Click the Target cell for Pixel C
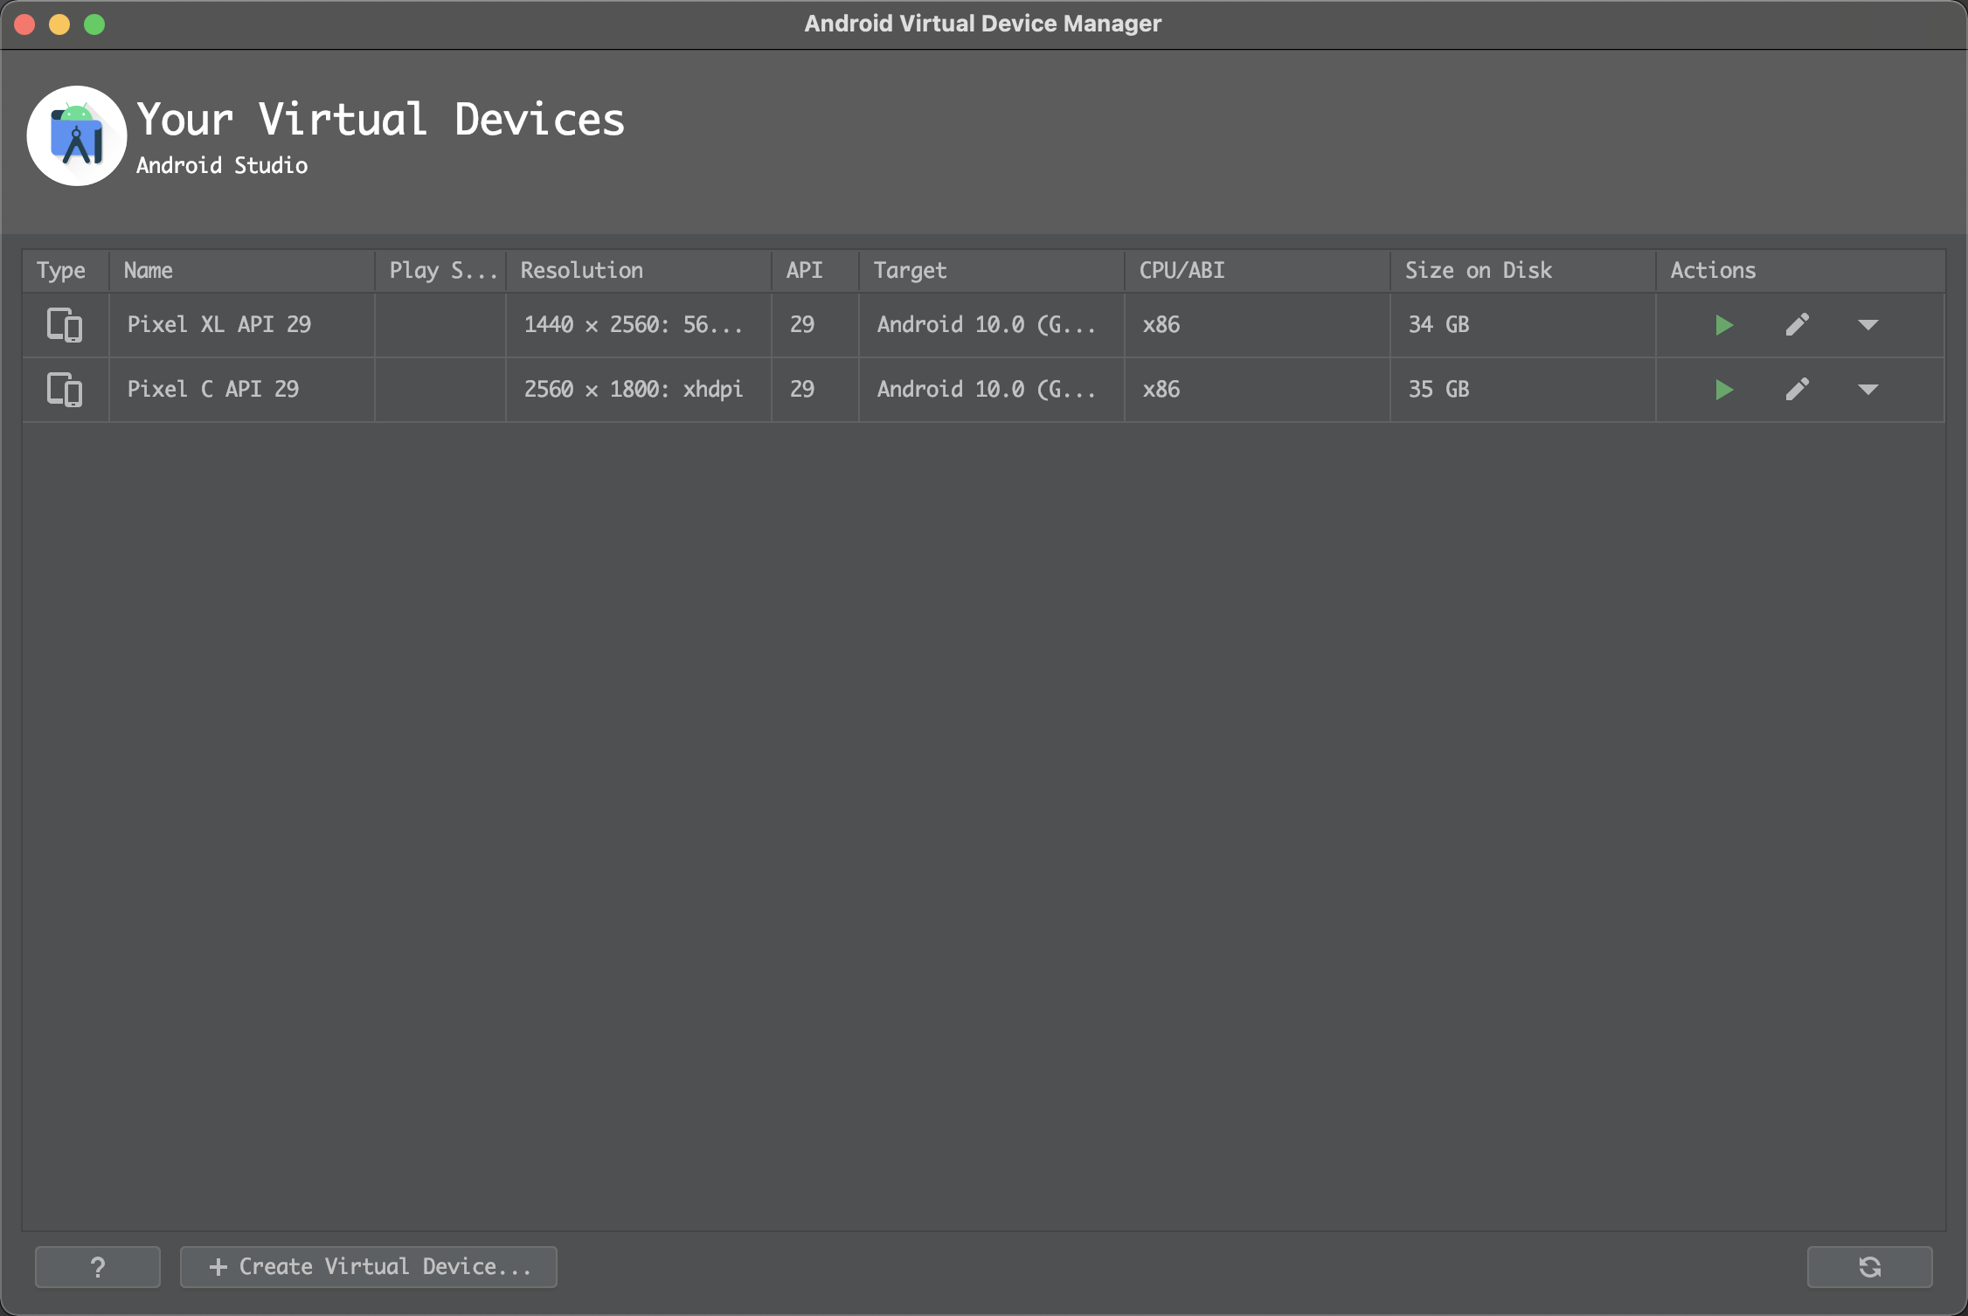1968x1316 pixels. tap(992, 390)
